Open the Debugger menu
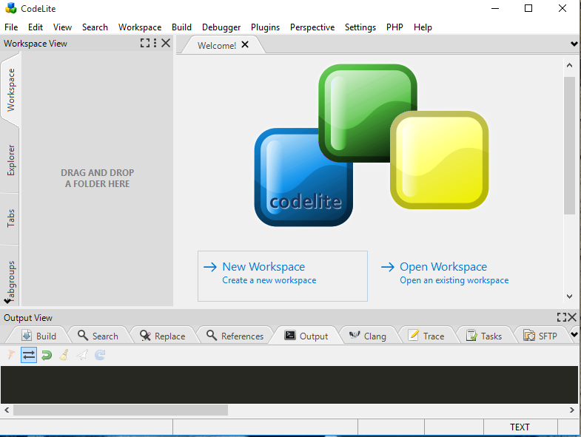581x437 pixels. [221, 27]
